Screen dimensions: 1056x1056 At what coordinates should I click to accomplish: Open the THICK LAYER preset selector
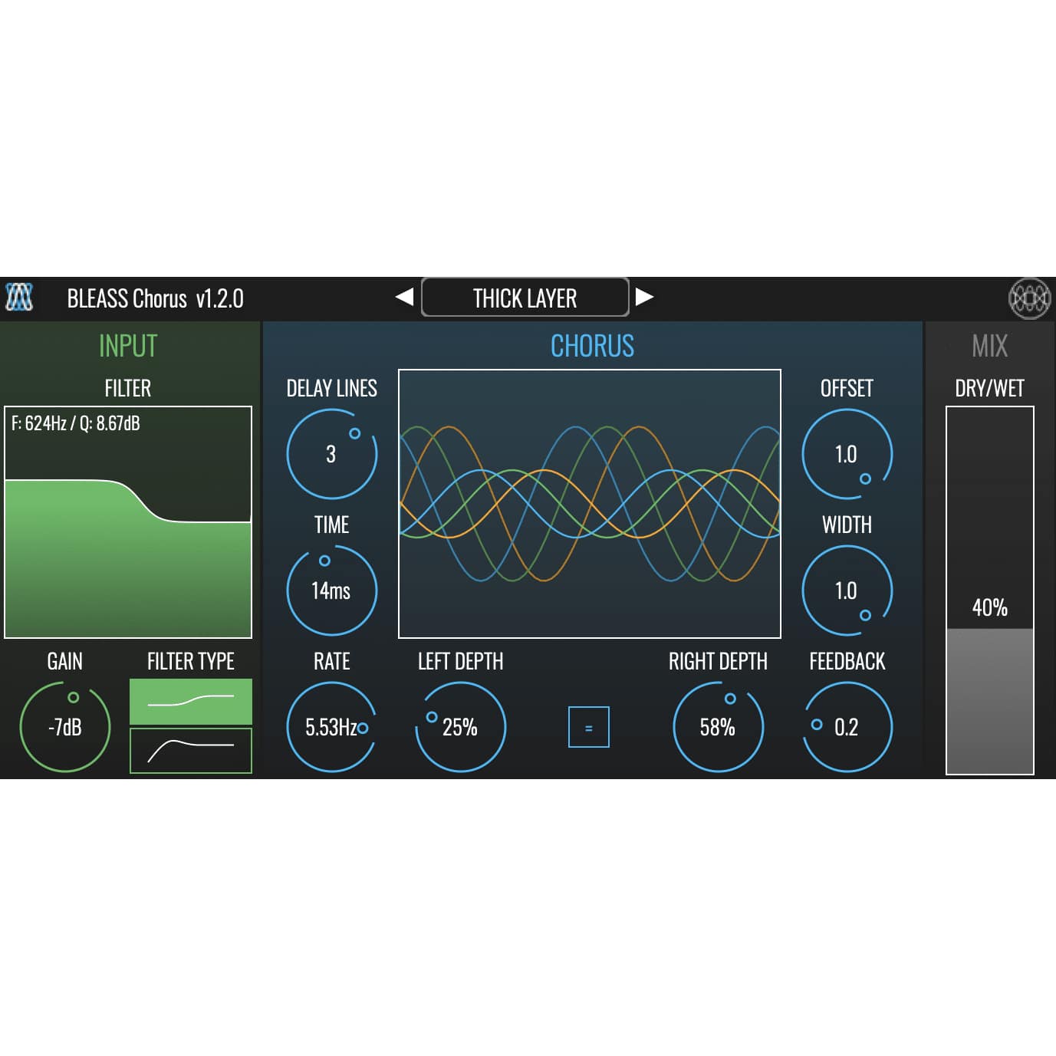(525, 298)
